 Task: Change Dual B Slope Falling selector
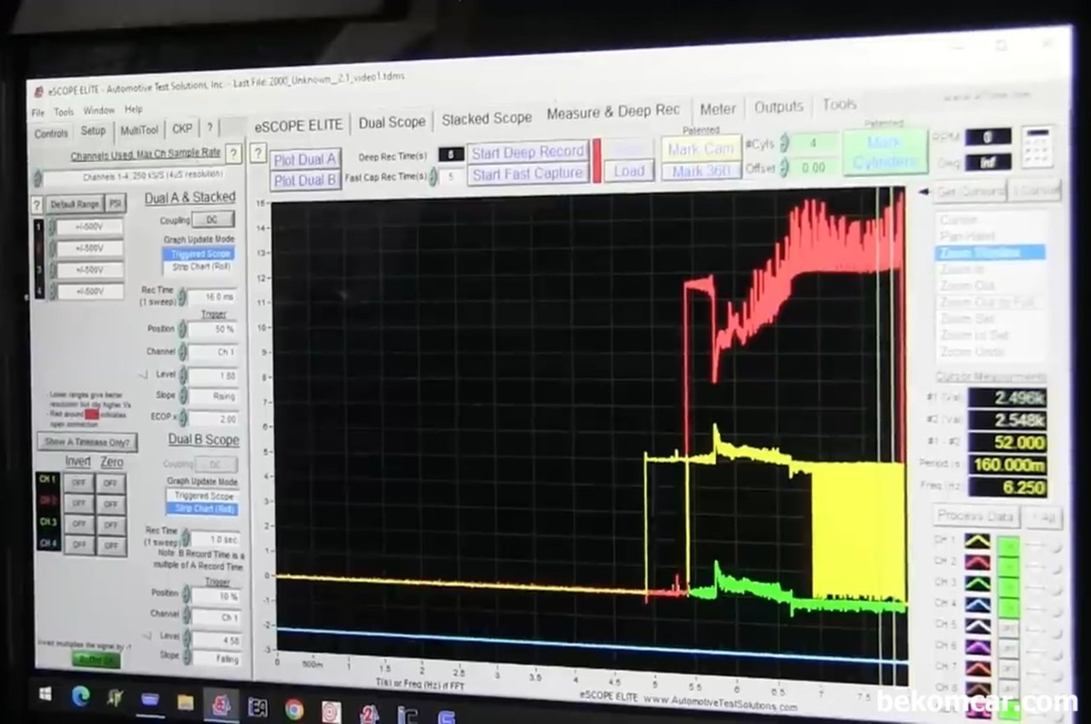pos(215,658)
